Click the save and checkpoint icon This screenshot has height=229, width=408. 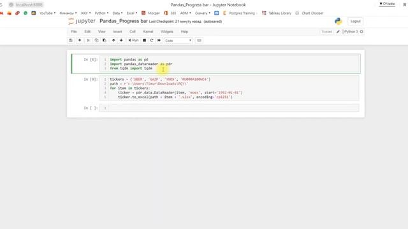coord(71,40)
